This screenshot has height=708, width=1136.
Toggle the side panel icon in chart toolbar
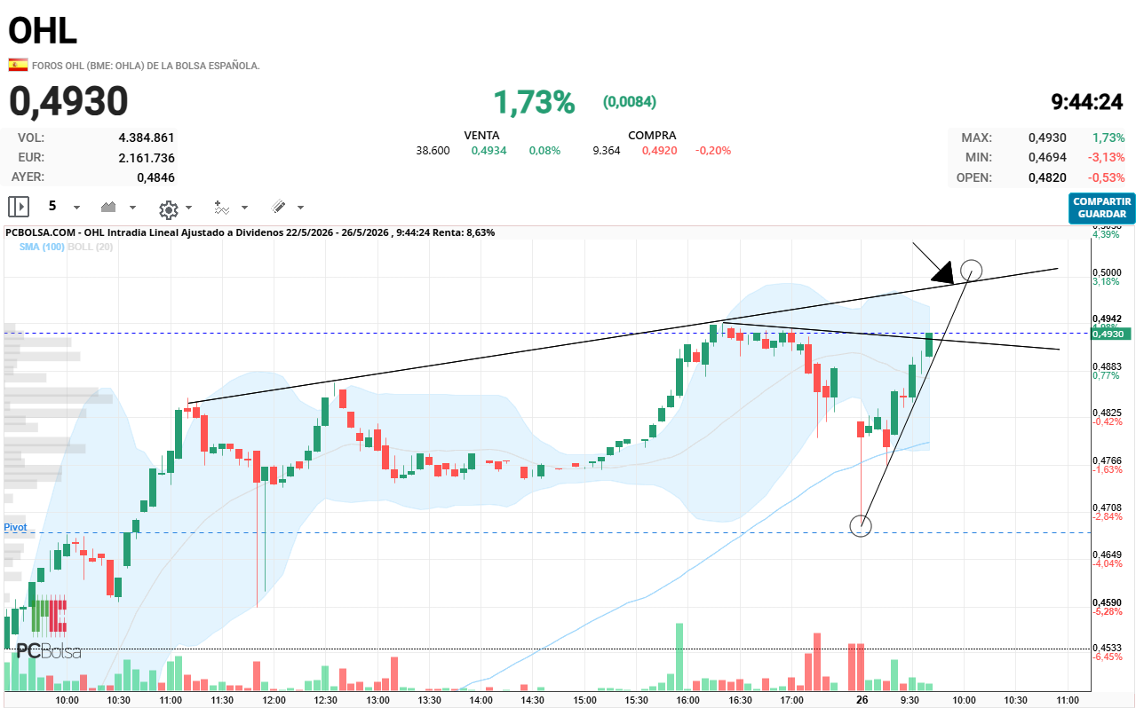(19, 207)
